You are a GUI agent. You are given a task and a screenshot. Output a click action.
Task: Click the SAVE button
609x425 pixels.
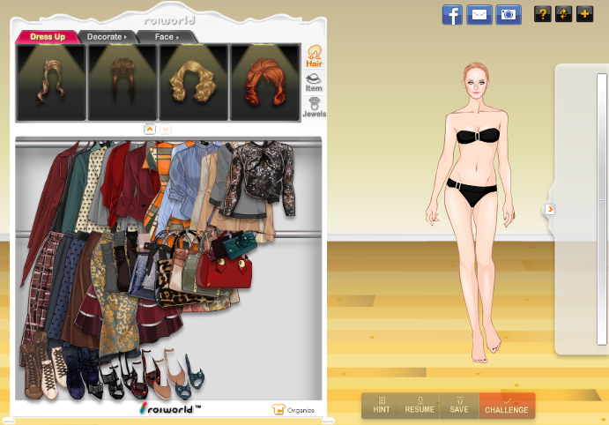tap(459, 406)
